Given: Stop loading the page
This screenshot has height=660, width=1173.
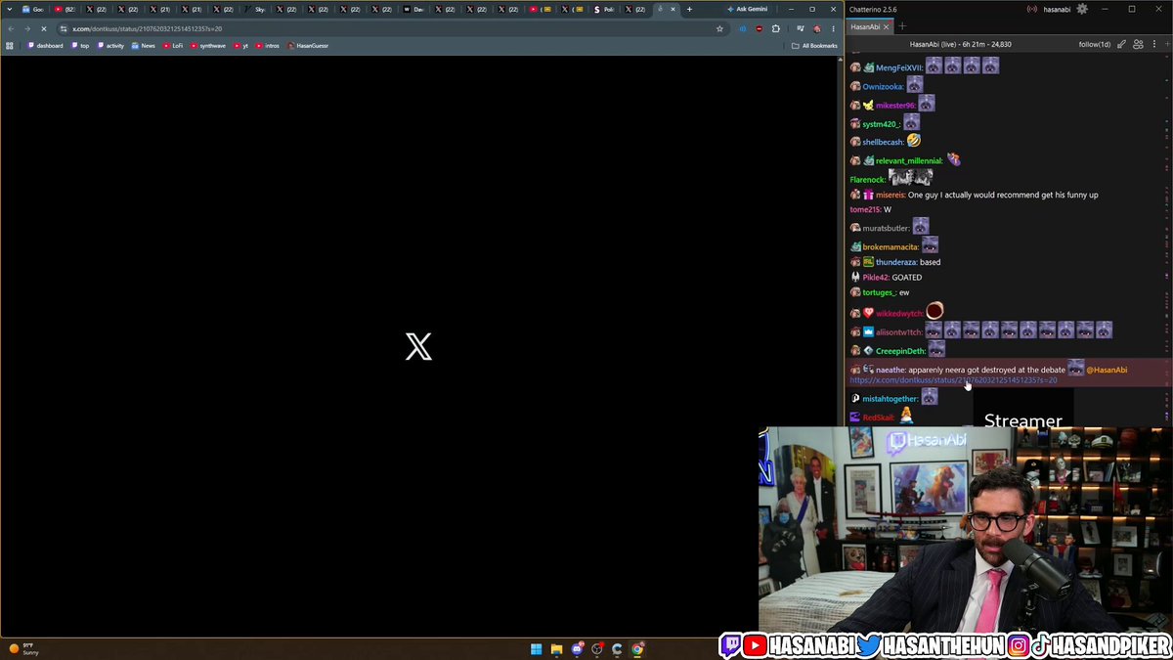Looking at the screenshot, I should point(44,28).
